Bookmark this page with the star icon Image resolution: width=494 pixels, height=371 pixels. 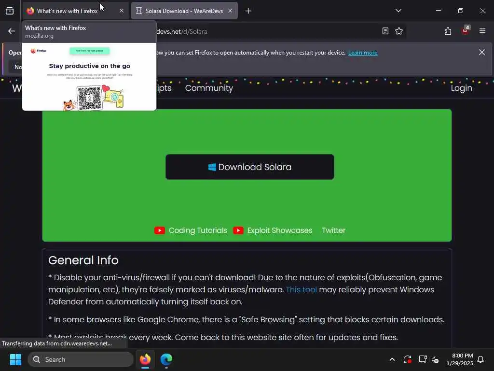coord(399,31)
